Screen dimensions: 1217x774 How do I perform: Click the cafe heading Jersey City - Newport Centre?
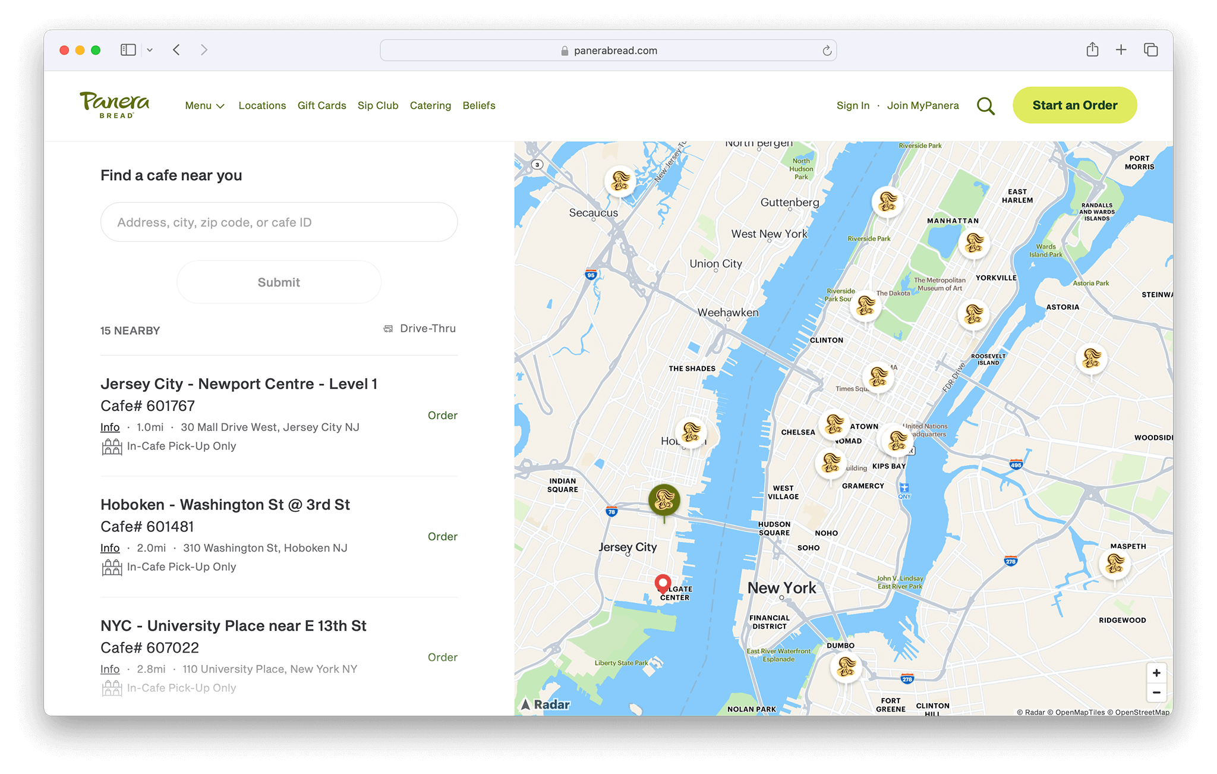pyautogui.click(x=239, y=384)
